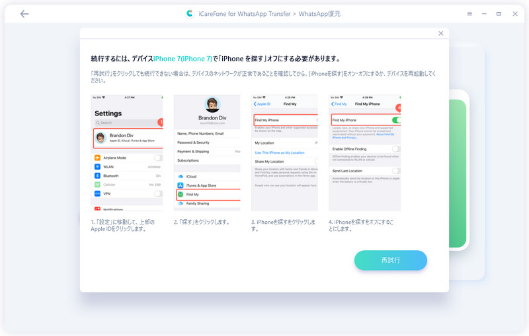Select the Brandon Div Apple ID row
The height and width of the screenshot is (336, 529).
[x=127, y=138]
